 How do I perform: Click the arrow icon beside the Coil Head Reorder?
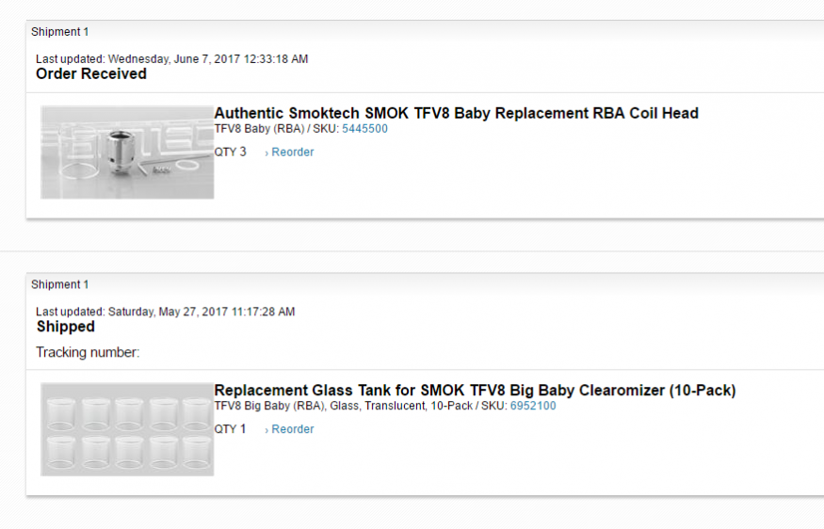click(267, 152)
